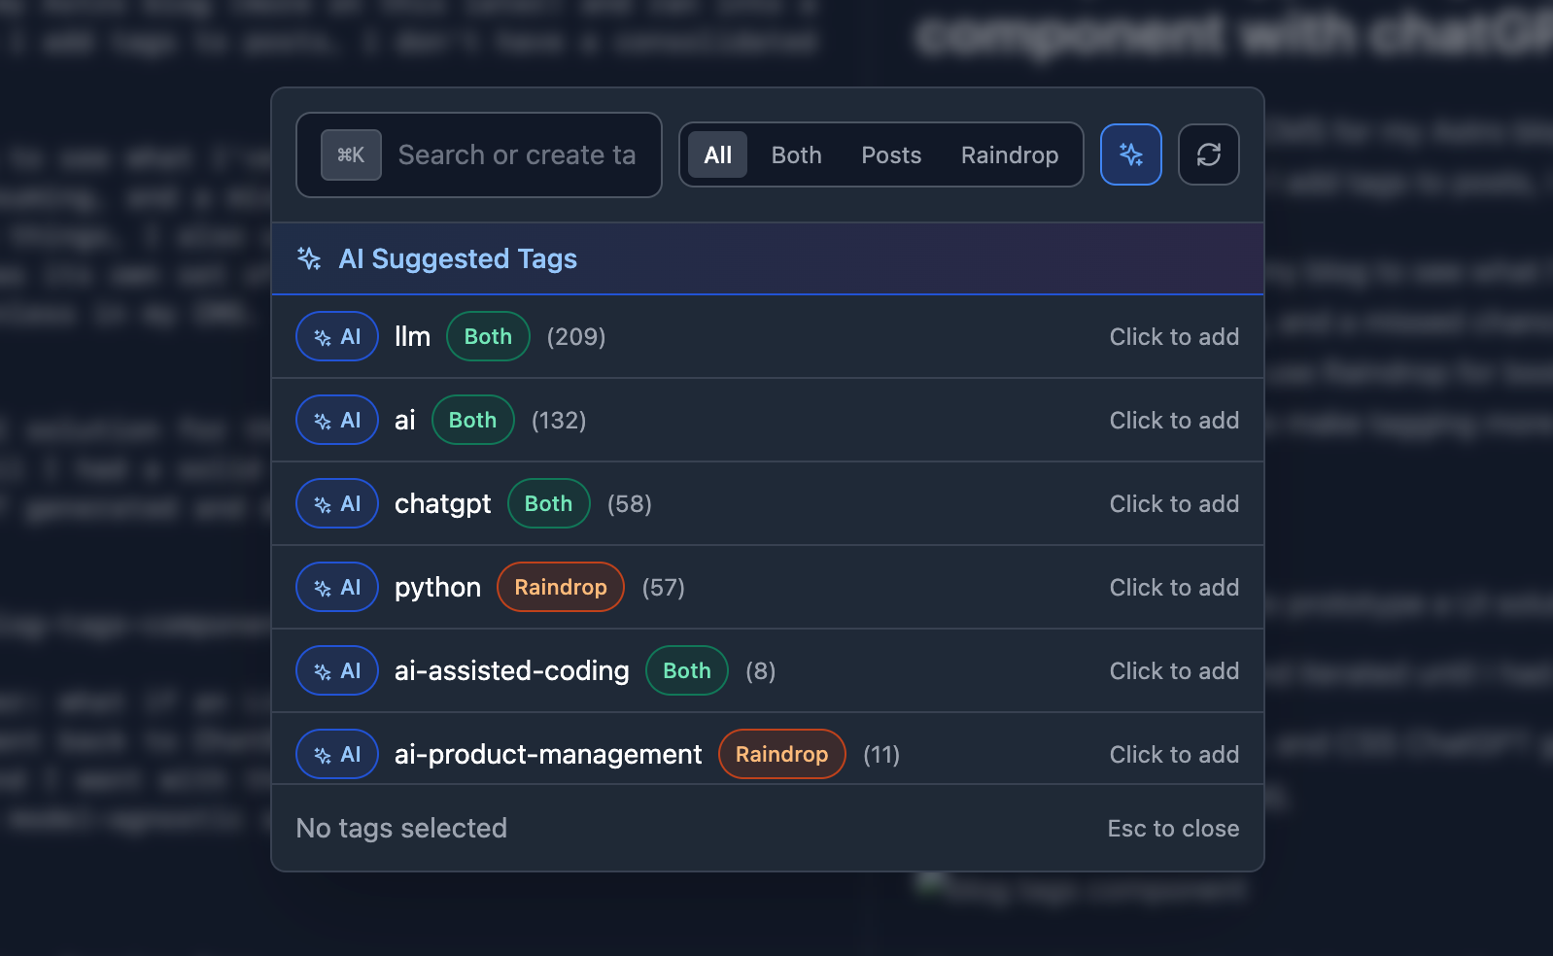
Task: Click the (132) count on ai row
Action: click(x=559, y=420)
